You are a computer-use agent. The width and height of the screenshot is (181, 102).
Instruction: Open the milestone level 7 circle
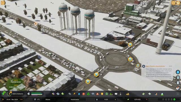(9, 94)
